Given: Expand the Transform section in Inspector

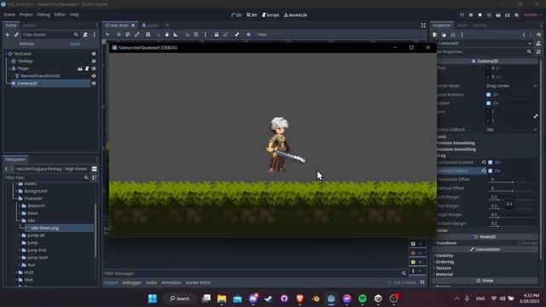Looking at the screenshot, I should [446, 243].
